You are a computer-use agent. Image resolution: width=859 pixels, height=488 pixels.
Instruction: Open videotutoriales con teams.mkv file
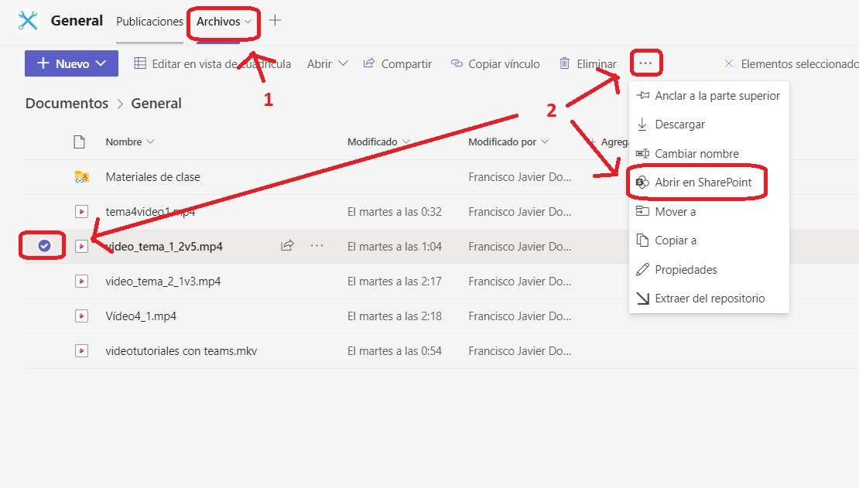181,351
